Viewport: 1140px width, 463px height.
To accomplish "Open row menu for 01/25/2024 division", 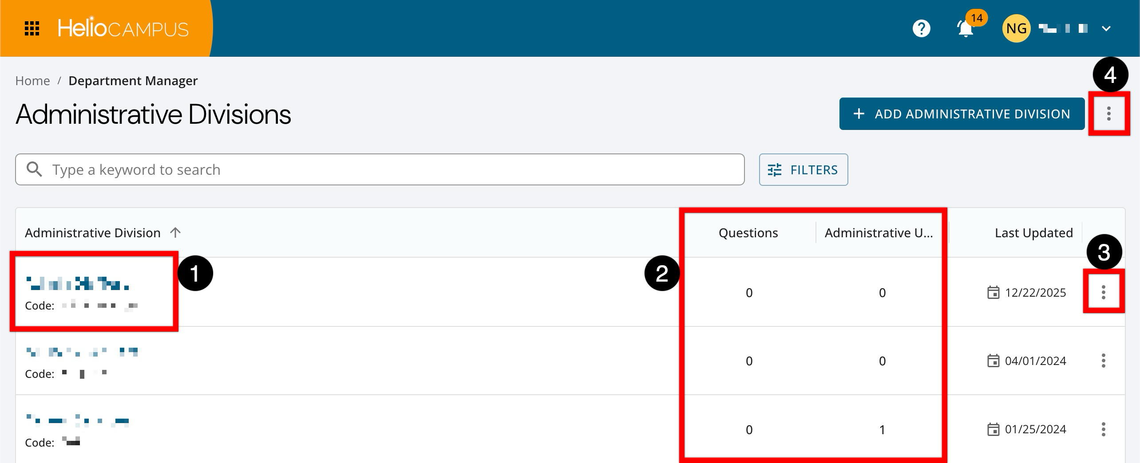I will tap(1103, 429).
